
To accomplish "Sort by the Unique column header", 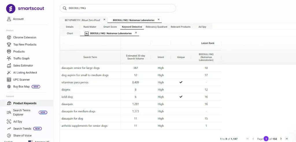I will (181, 57).
